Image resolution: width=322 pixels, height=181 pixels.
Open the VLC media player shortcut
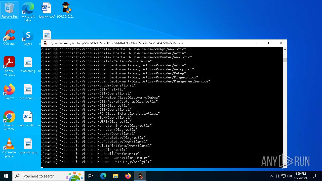point(9,148)
